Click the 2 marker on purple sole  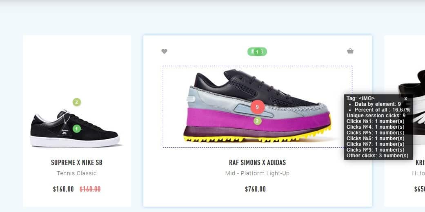coord(258,121)
